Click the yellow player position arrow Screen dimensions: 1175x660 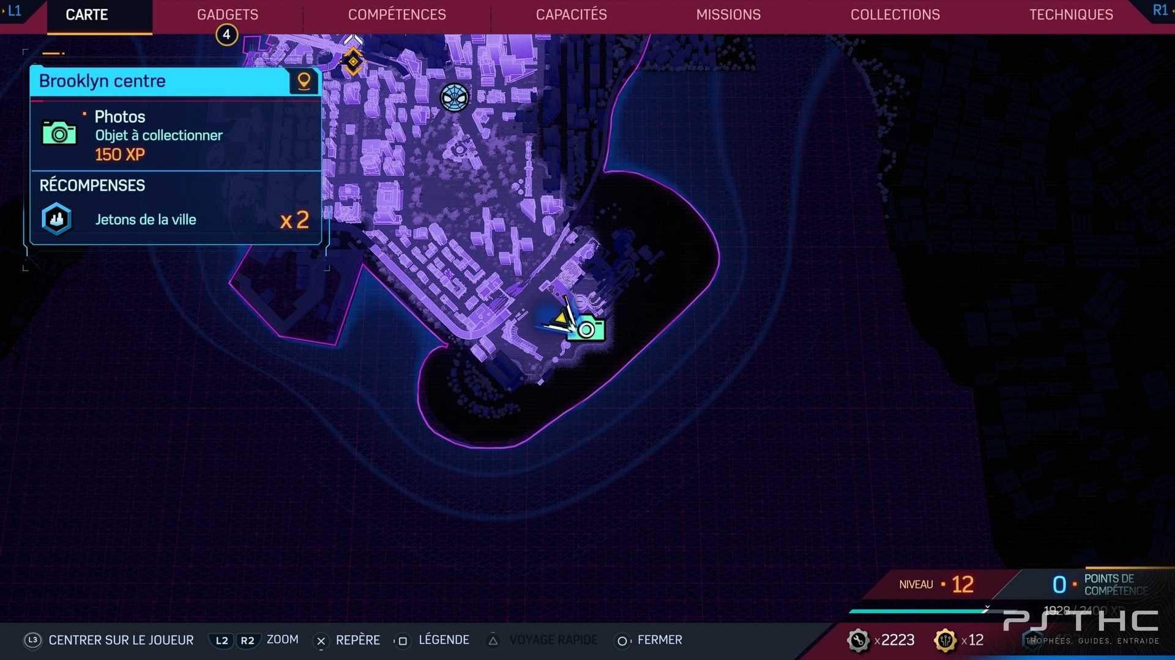[561, 318]
